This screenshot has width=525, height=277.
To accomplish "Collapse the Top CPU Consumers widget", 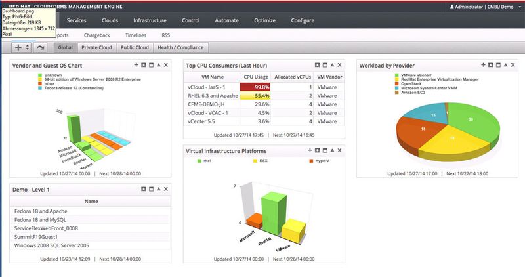I will coord(332,65).
